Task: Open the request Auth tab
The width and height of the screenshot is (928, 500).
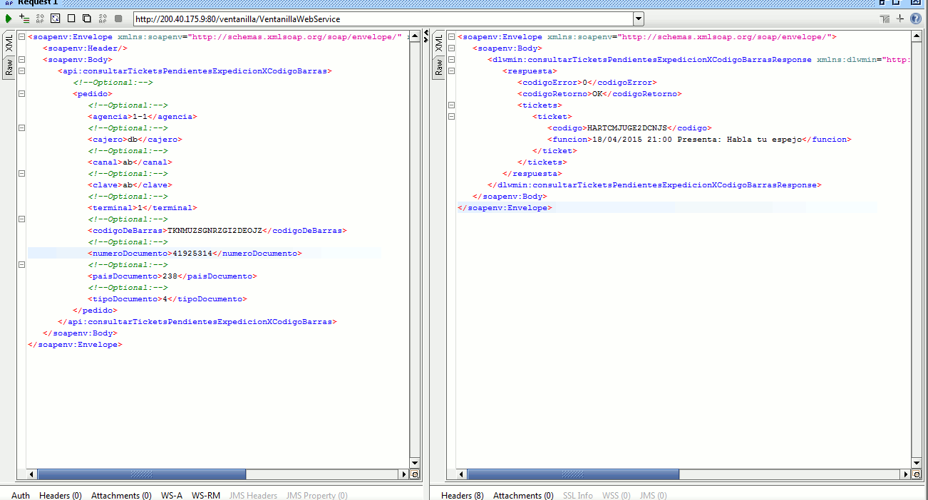Action: click(x=21, y=495)
